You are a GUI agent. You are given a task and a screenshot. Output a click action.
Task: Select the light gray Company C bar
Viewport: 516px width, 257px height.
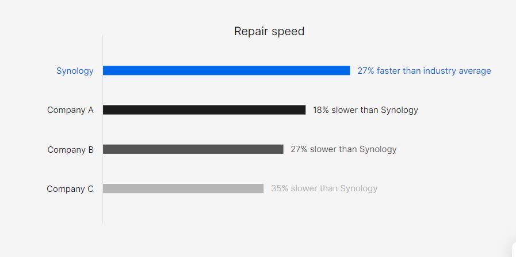tap(184, 188)
